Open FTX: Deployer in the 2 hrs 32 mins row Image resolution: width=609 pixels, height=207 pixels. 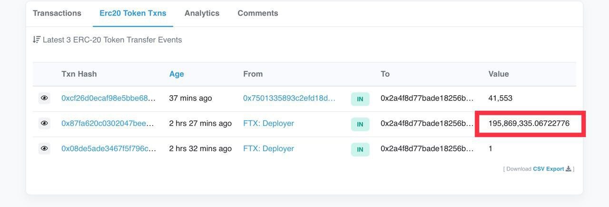268,148
